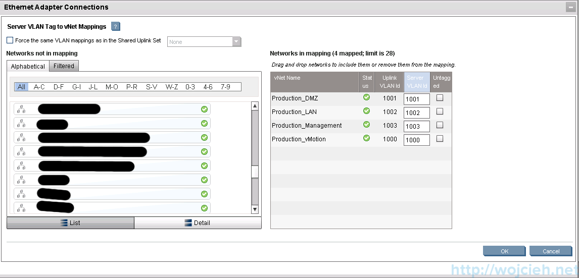579x278 pixels.
Task: Click the Production_DMZ green status icon
Action: [367, 98]
